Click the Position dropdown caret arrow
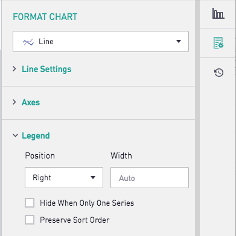Screen dimensions: 236x236 tap(93, 177)
